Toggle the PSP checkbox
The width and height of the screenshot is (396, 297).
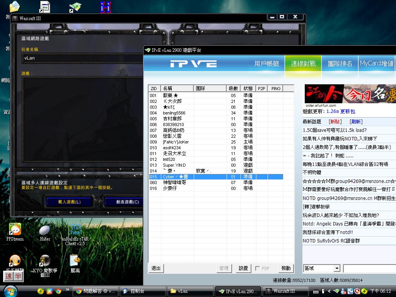click(x=258, y=268)
